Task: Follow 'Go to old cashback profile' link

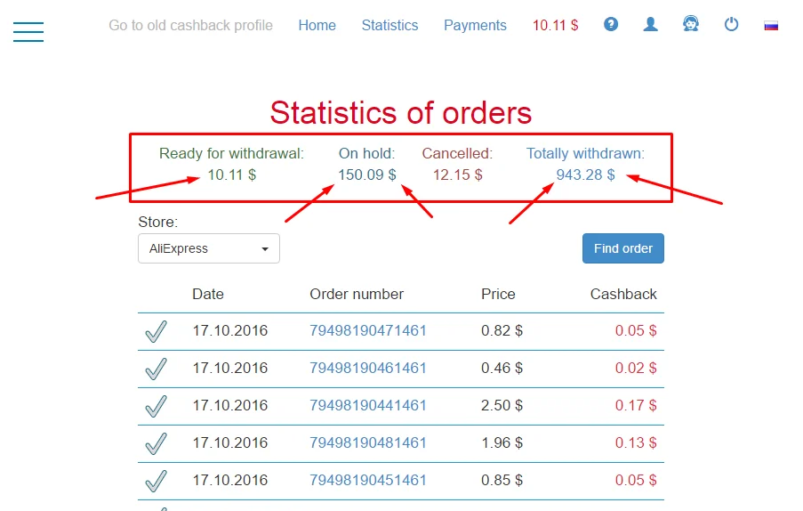Action: tap(190, 25)
